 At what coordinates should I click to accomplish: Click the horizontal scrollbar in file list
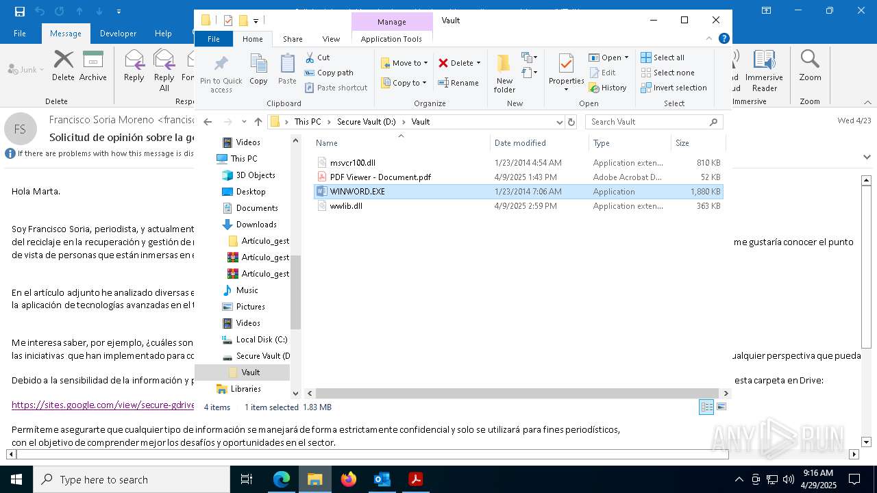(517, 394)
